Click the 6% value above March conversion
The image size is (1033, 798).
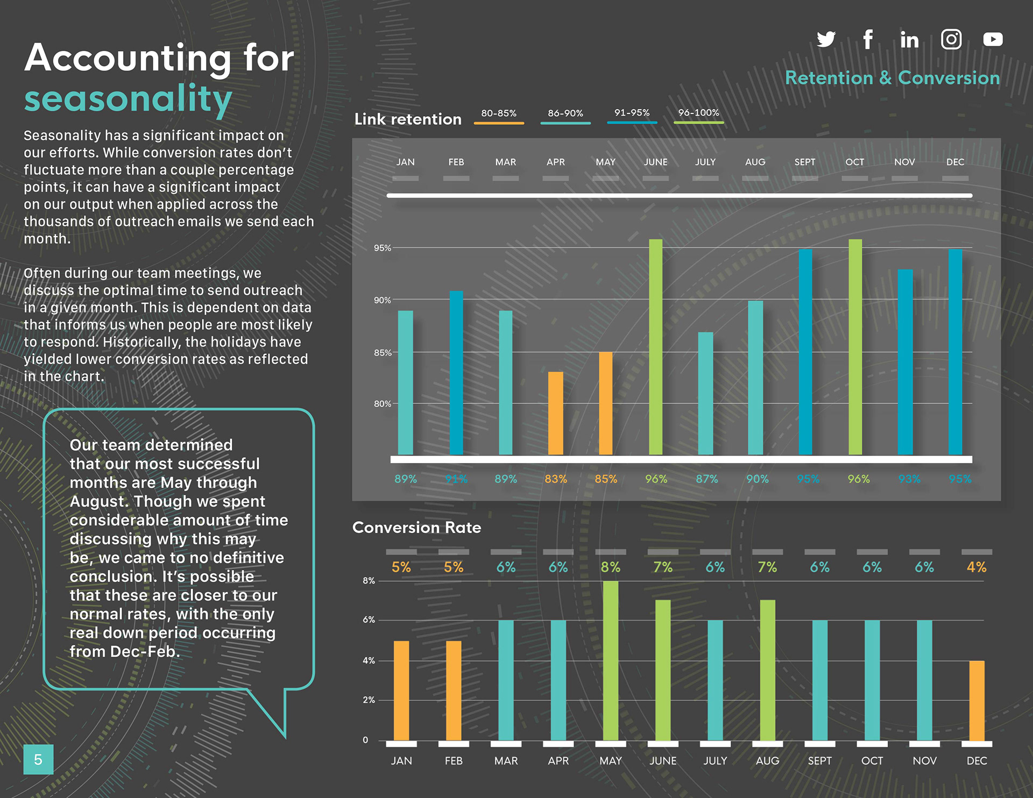pos(506,567)
